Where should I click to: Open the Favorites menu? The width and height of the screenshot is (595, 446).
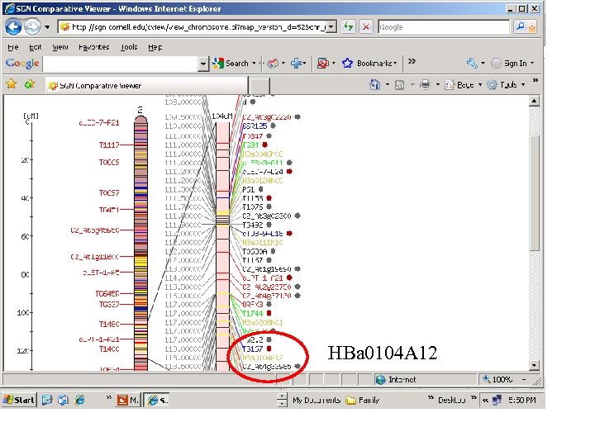click(93, 47)
